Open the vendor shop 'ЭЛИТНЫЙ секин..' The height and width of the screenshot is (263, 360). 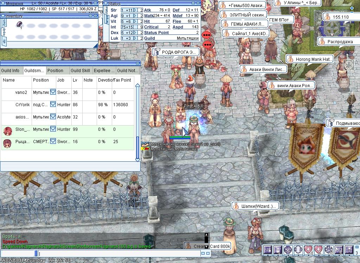click(243, 15)
